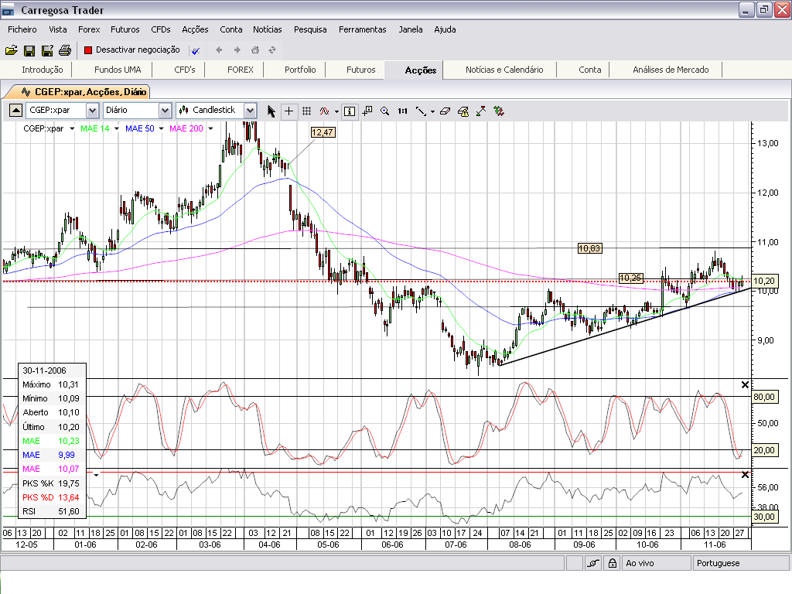Close the stochastic indicator panel
The image size is (792, 594).
coord(745,384)
